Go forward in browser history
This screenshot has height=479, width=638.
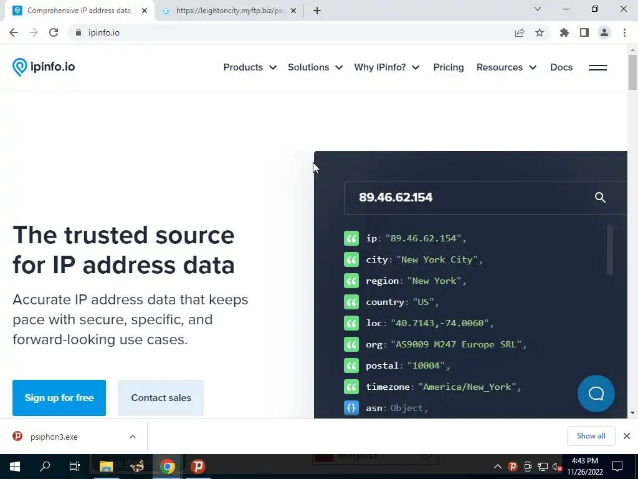[x=34, y=32]
